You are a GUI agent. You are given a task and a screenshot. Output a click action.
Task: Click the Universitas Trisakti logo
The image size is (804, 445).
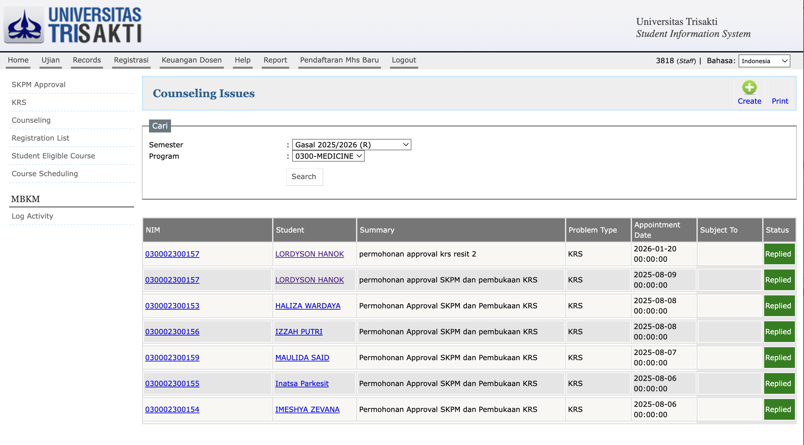point(73,25)
